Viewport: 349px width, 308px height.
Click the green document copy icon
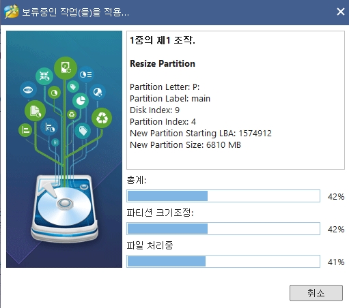click(x=35, y=111)
